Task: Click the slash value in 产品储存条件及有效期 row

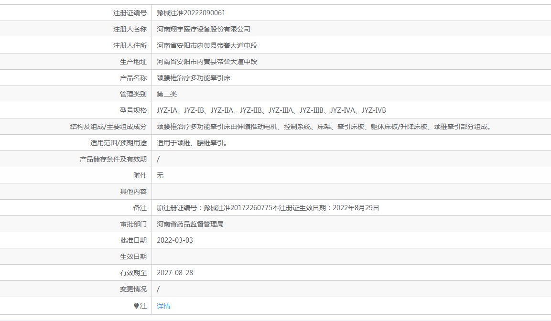Action: click(158, 159)
